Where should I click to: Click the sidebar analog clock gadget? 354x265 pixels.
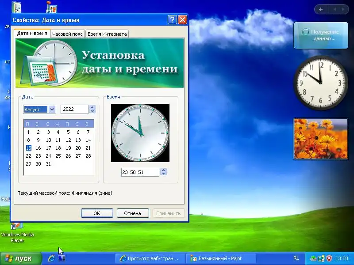(320, 83)
